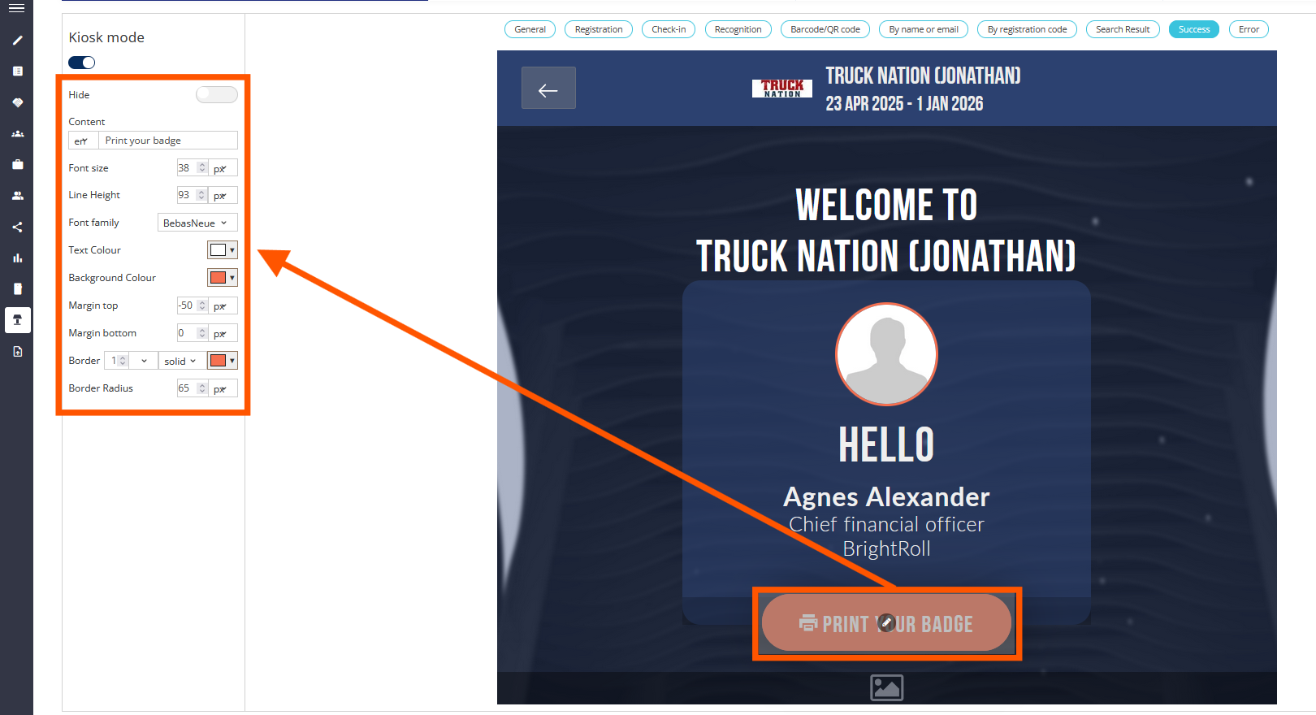This screenshot has height=715, width=1316.
Task: Switch to the Barcode/QR code tab
Action: [x=825, y=29]
